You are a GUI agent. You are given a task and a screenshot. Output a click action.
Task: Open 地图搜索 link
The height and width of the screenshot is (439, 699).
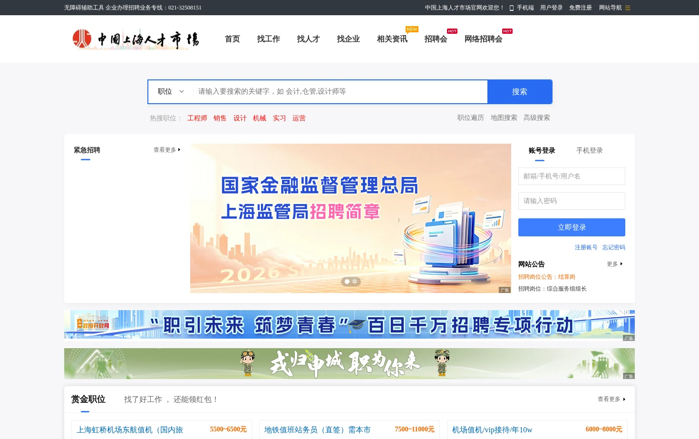(x=504, y=117)
